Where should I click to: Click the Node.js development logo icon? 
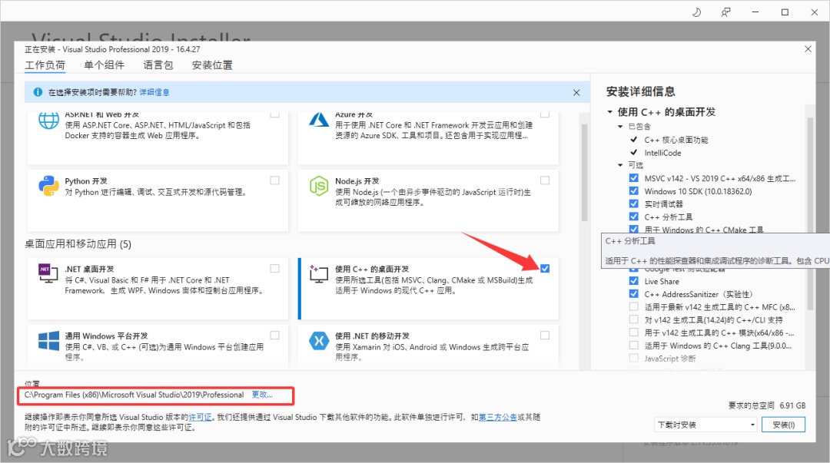(x=319, y=187)
